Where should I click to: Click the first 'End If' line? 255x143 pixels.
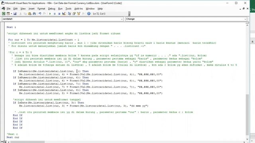[x=18, y=115]
